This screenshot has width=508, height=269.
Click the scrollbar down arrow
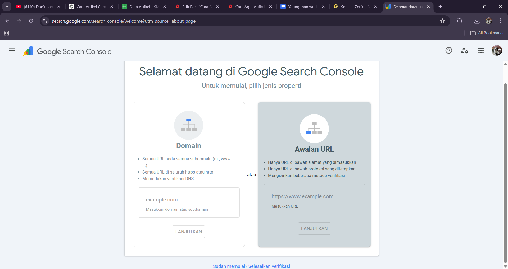505,266
